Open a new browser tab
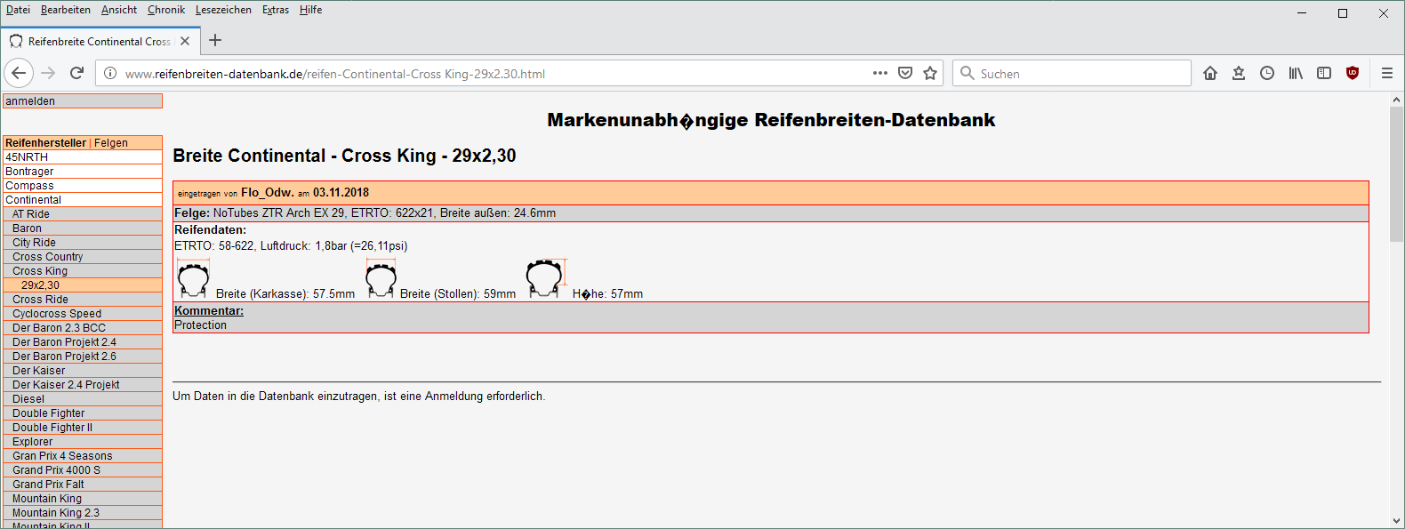The height and width of the screenshot is (529, 1405). (215, 41)
